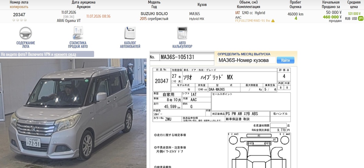
Task: Click the копировать link under Номер лота
Action: (19, 6)
